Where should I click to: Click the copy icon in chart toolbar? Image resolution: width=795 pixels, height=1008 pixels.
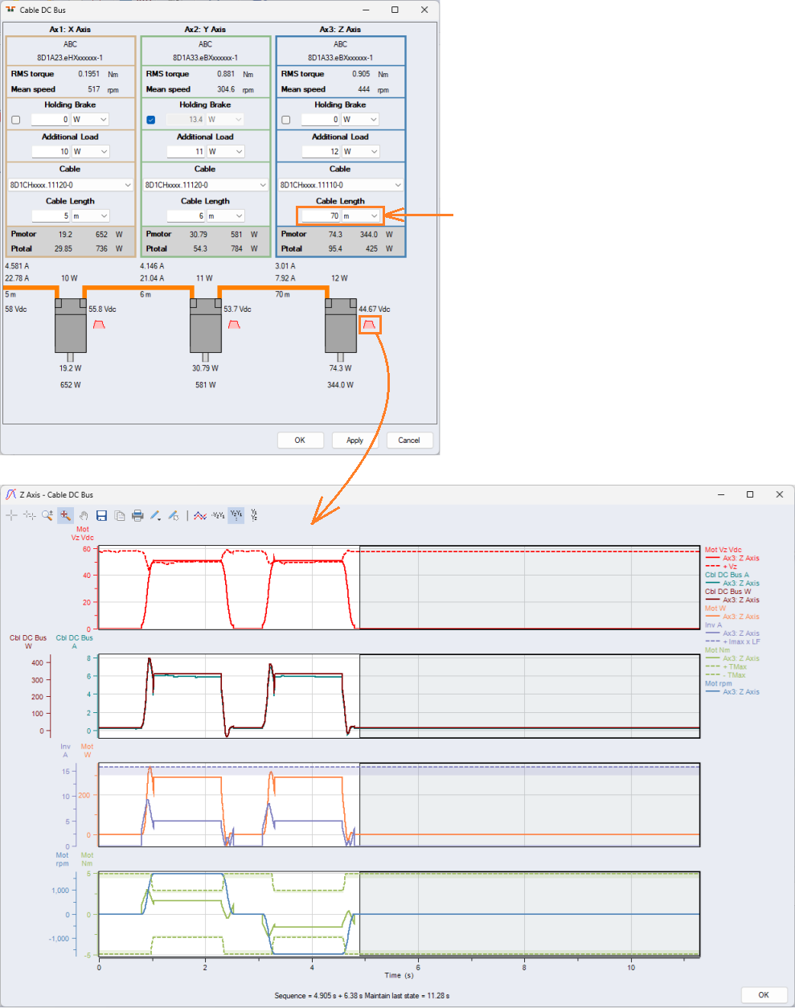pos(120,515)
